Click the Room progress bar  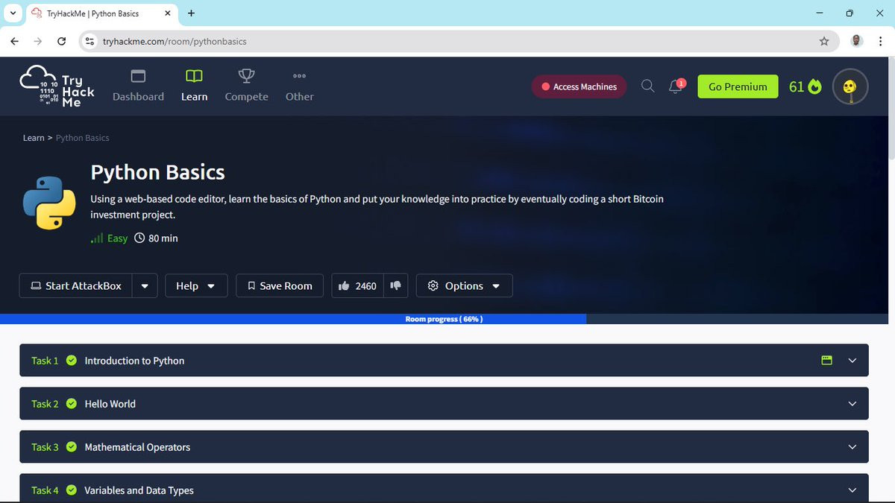pyautogui.click(x=444, y=319)
